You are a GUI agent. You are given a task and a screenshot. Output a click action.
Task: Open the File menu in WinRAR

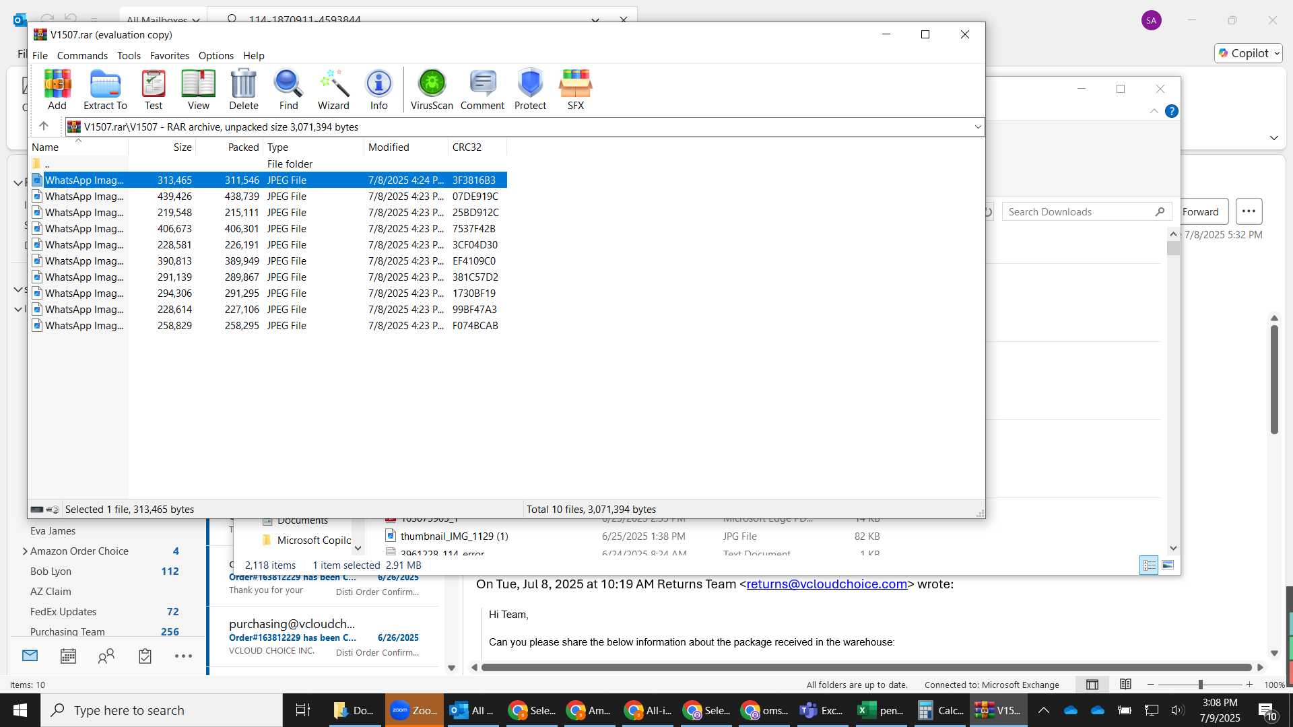click(x=40, y=55)
